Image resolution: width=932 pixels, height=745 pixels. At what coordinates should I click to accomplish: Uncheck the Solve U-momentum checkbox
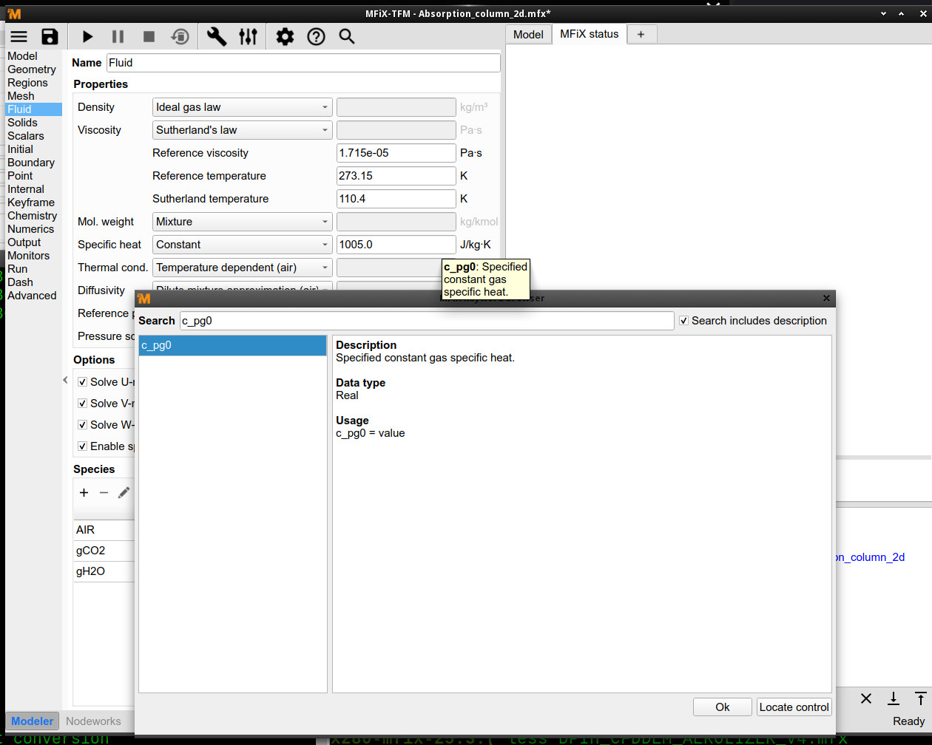click(x=83, y=382)
